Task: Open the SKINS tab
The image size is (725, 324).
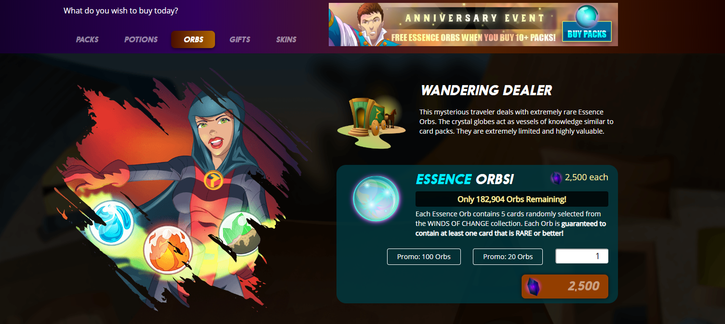Action: click(x=286, y=39)
